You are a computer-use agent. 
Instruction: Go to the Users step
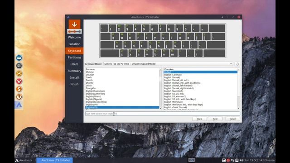tap(74, 64)
